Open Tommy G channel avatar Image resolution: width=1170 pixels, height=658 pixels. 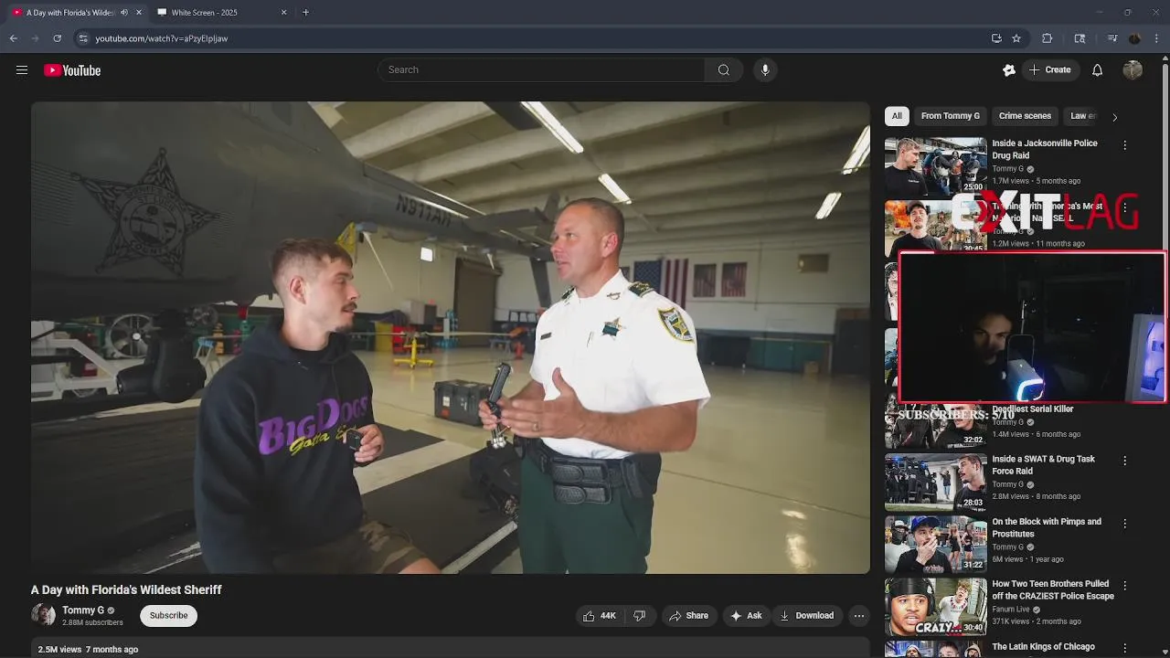click(x=43, y=615)
